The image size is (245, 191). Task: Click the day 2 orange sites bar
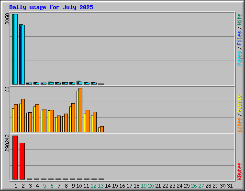click(x=23, y=116)
